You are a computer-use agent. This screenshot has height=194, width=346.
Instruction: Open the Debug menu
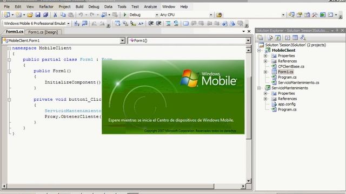(94, 6)
